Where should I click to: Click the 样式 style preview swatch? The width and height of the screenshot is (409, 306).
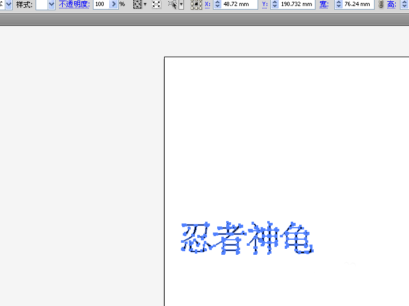(x=42, y=4)
